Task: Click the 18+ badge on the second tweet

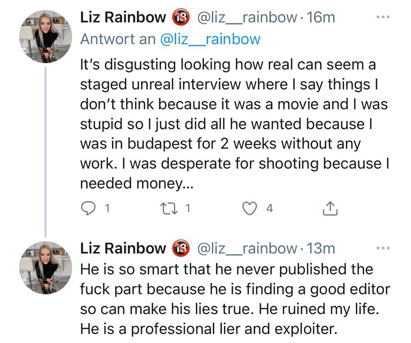Action: [180, 248]
